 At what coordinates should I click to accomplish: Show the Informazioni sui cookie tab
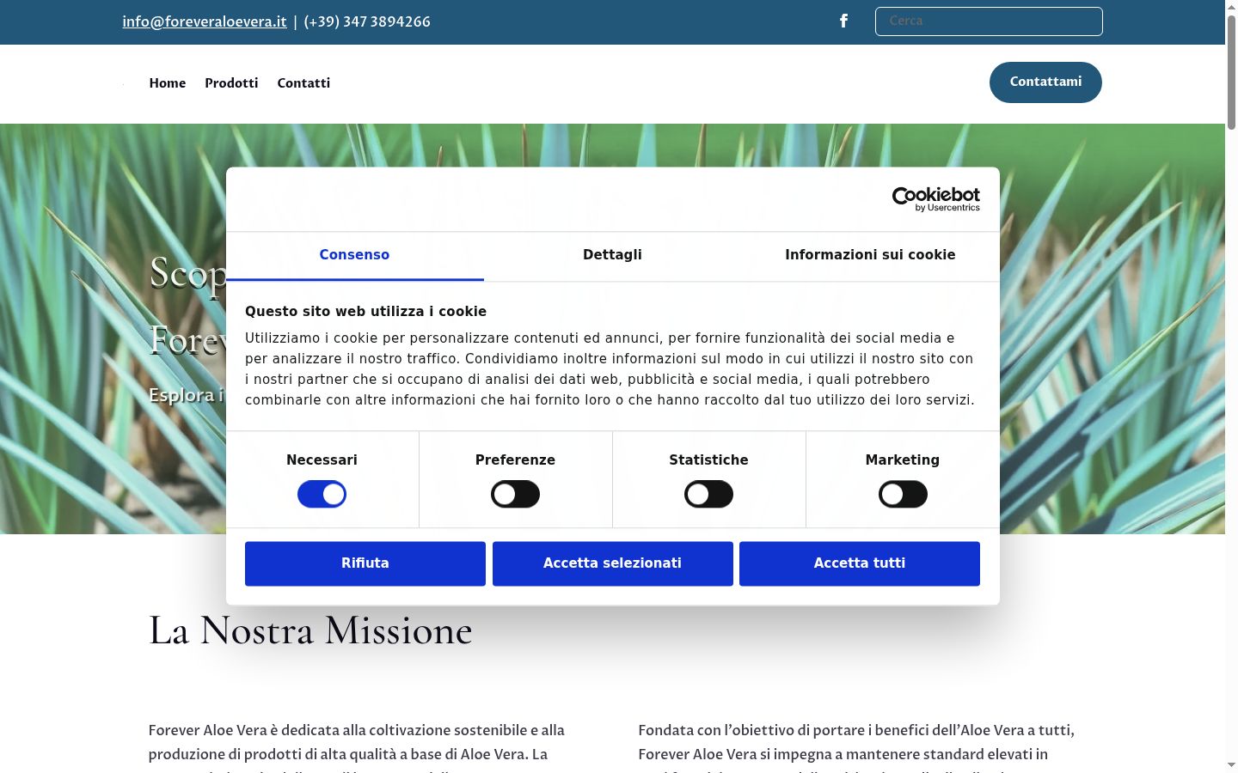870,255
